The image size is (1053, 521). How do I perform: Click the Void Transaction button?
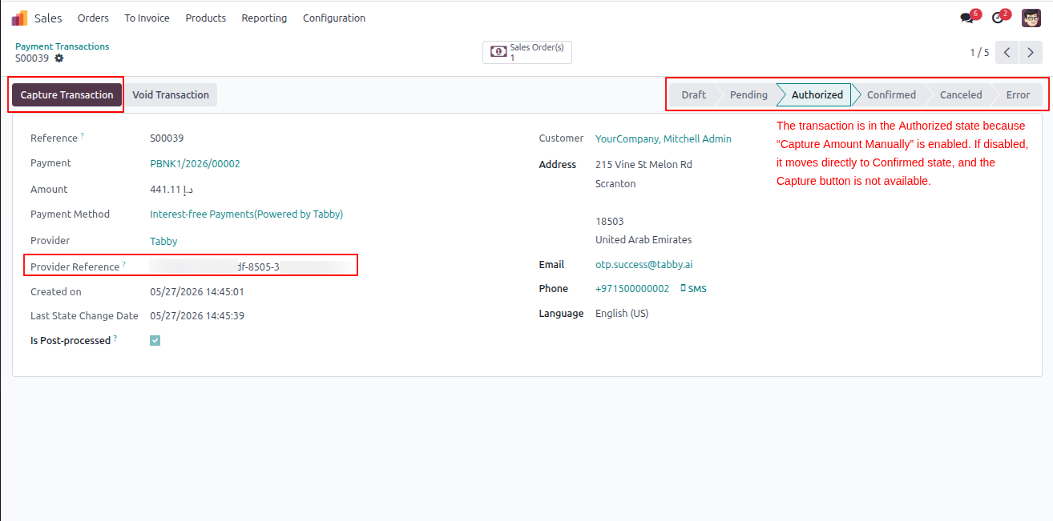[x=171, y=94]
